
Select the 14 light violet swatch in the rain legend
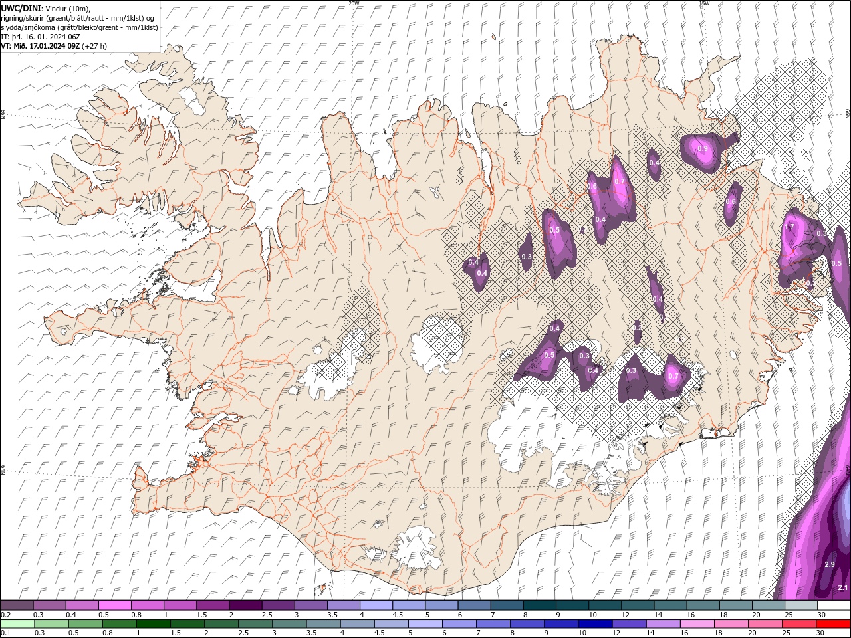pos(663,623)
